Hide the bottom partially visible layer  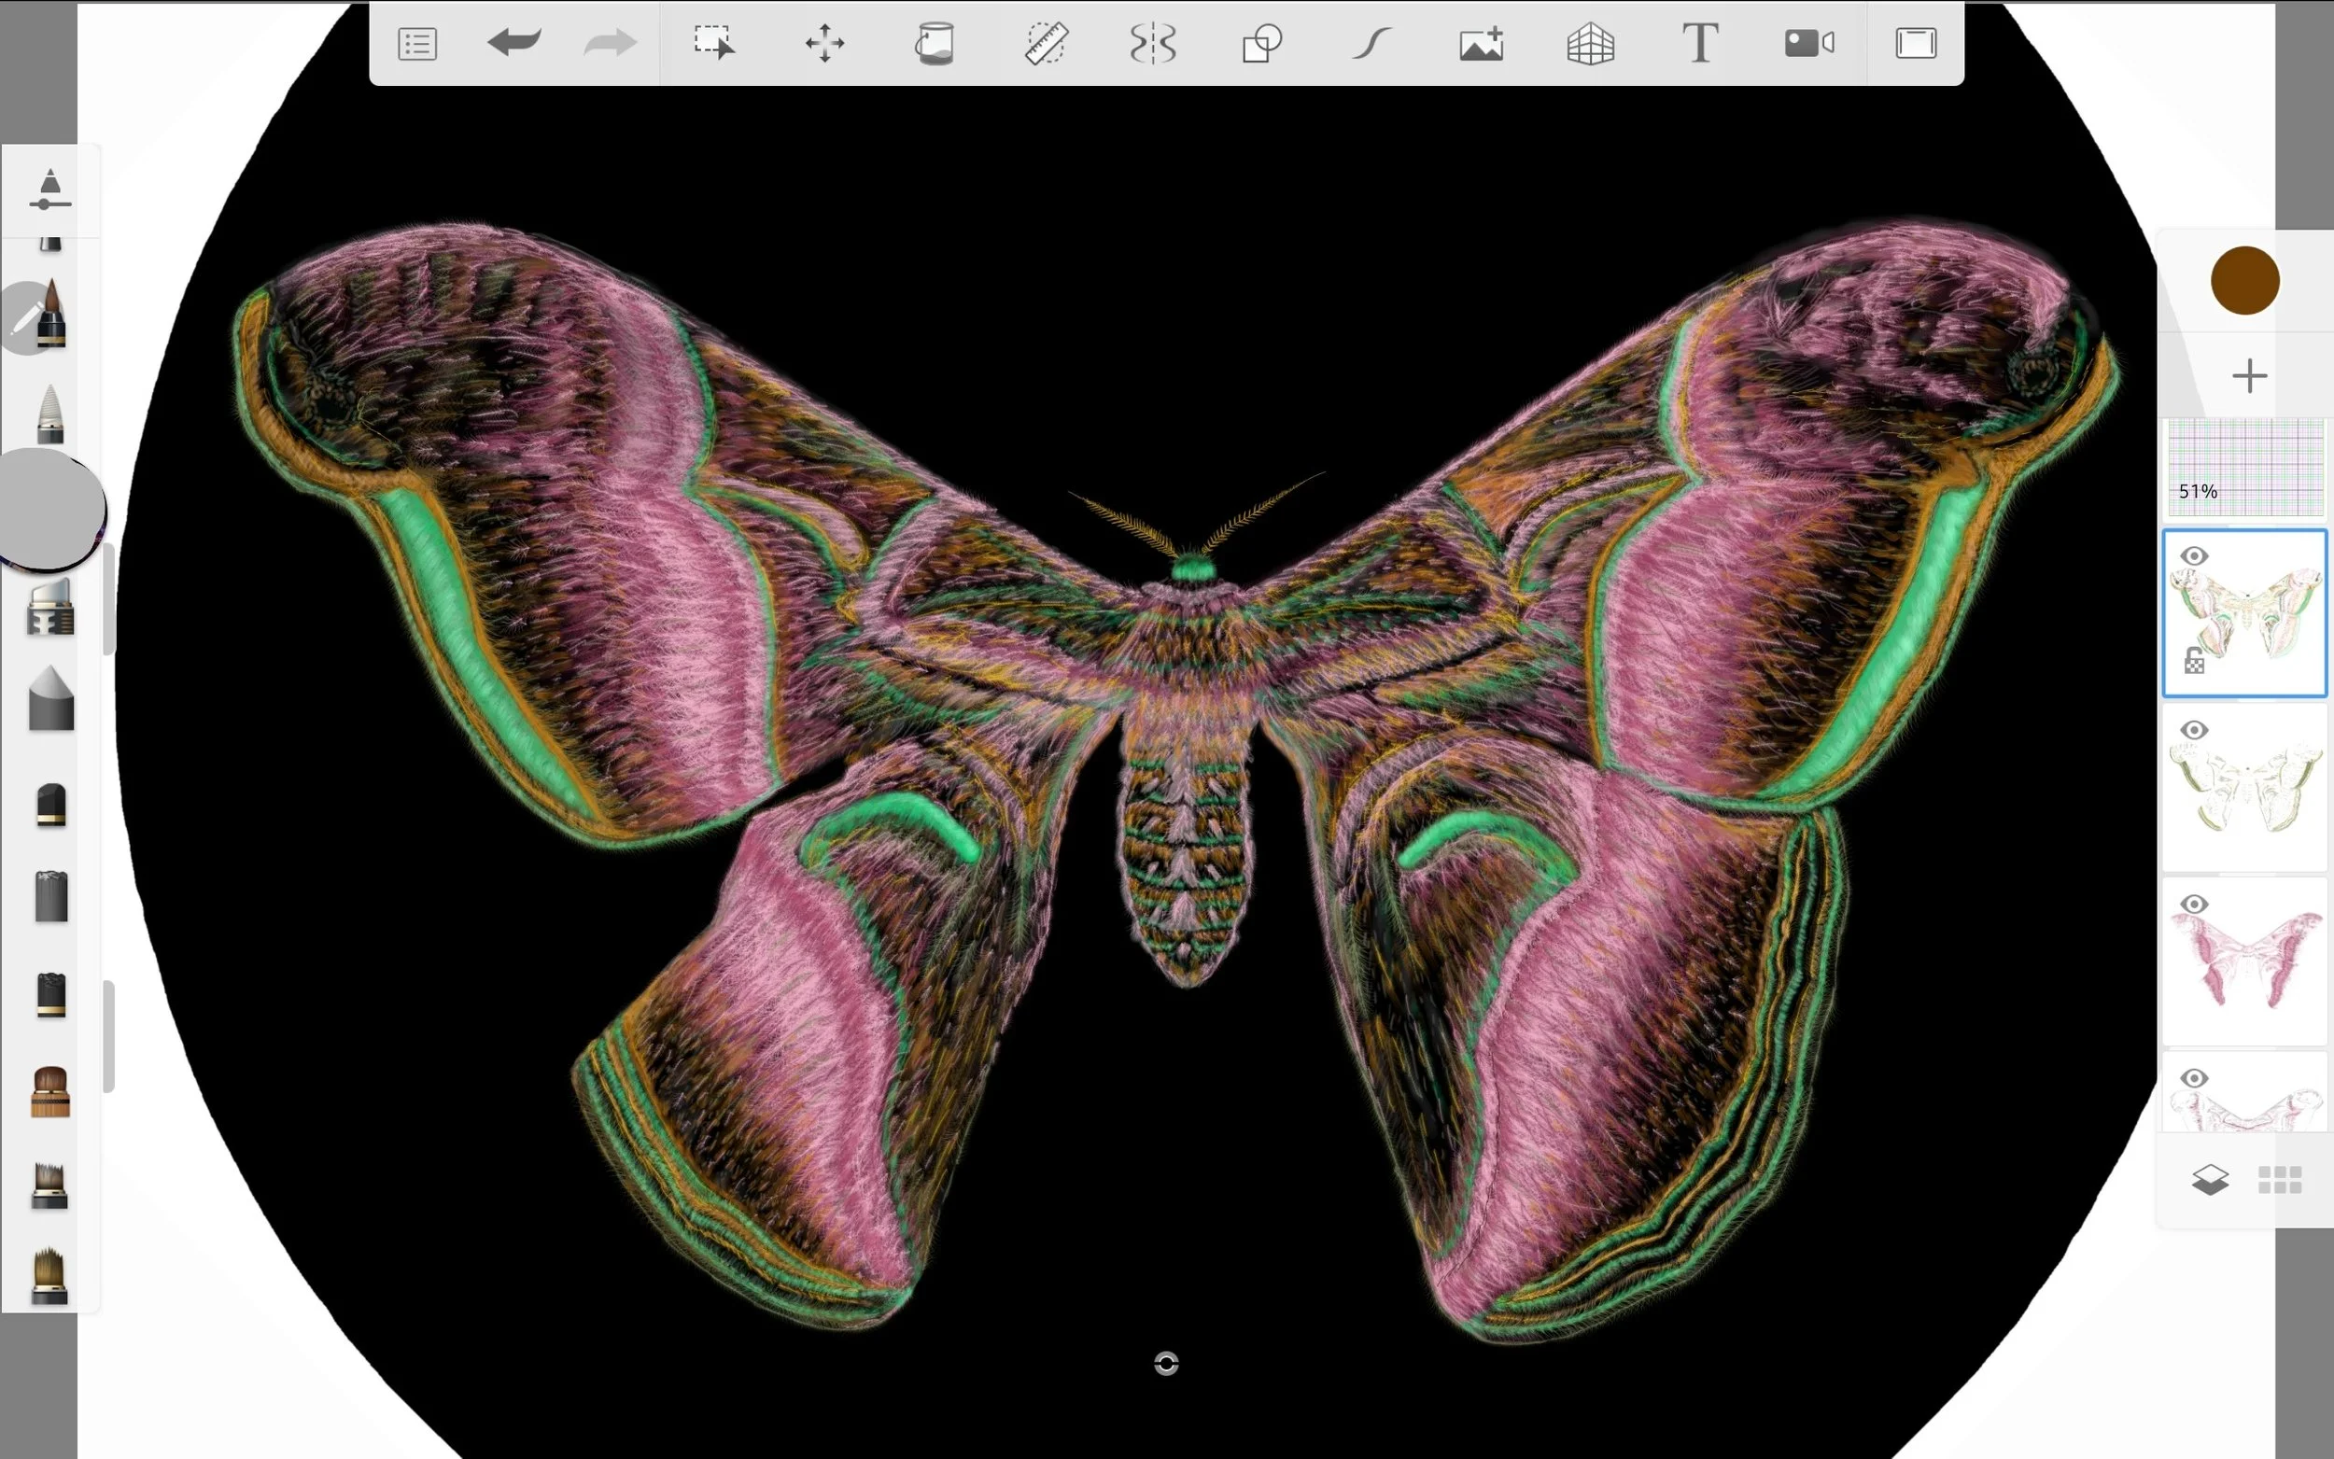pyautogui.click(x=2194, y=1078)
